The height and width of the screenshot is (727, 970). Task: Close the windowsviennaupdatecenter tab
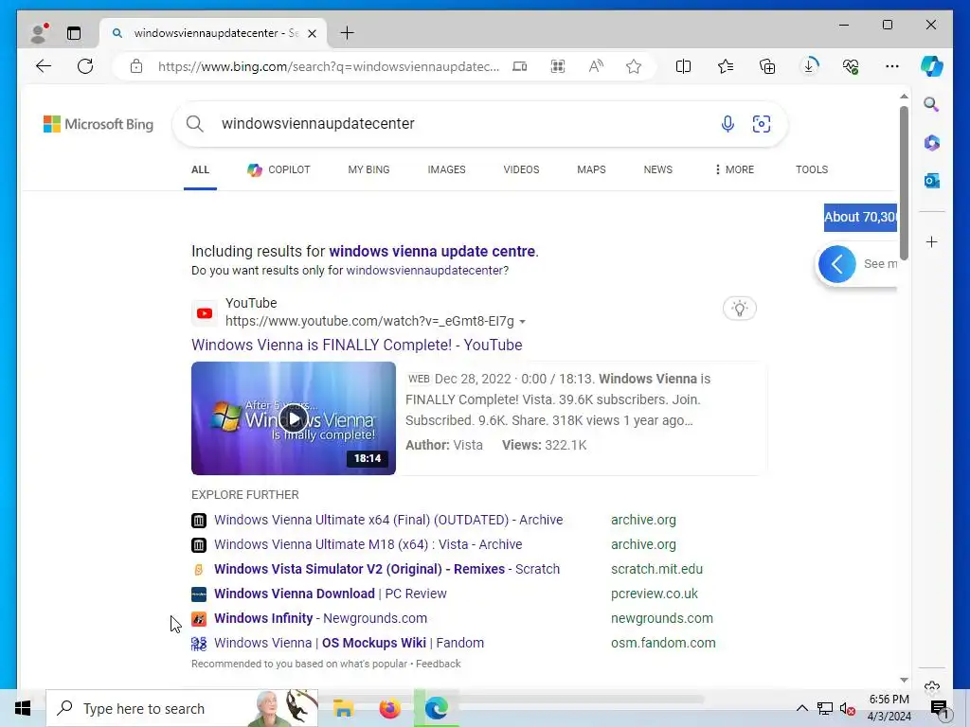(312, 33)
